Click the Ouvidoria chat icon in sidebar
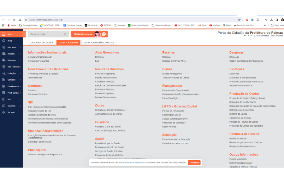 pyautogui.click(x=4, y=106)
